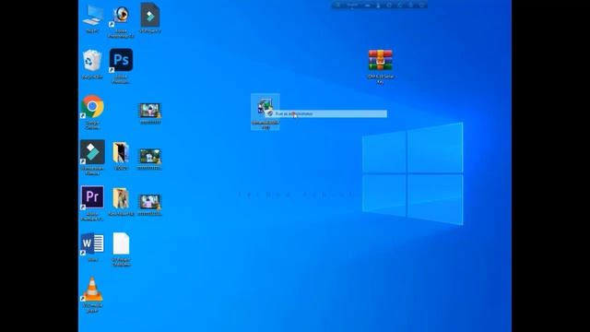Select the video thumbnail in Chrome's row
This screenshot has height=332, width=590.
click(x=149, y=111)
